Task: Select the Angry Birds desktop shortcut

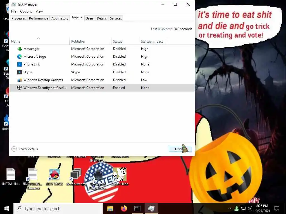Action: tap(54, 177)
